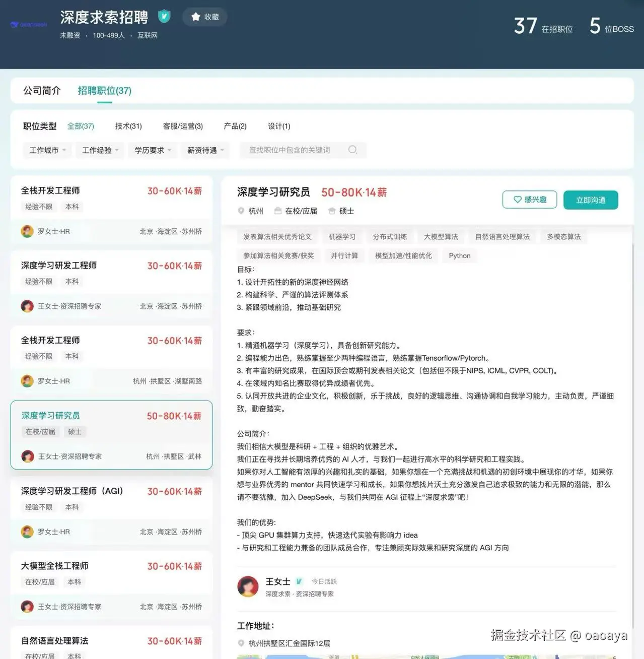This screenshot has height=659, width=644.
Task: Open the 薪资待遇 dropdown
Action: (205, 150)
